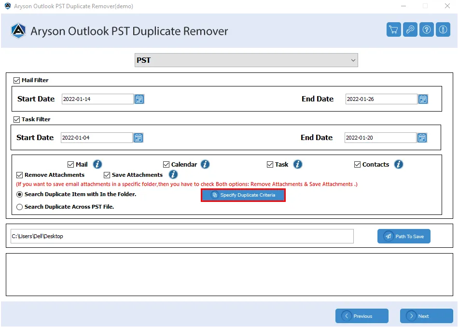Expand the PST format dropdown
This screenshot has height=327, width=459.
pyautogui.click(x=246, y=60)
